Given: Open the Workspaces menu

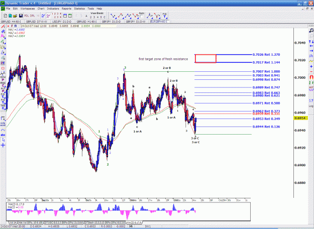Looking at the screenshot, I should point(28,9).
